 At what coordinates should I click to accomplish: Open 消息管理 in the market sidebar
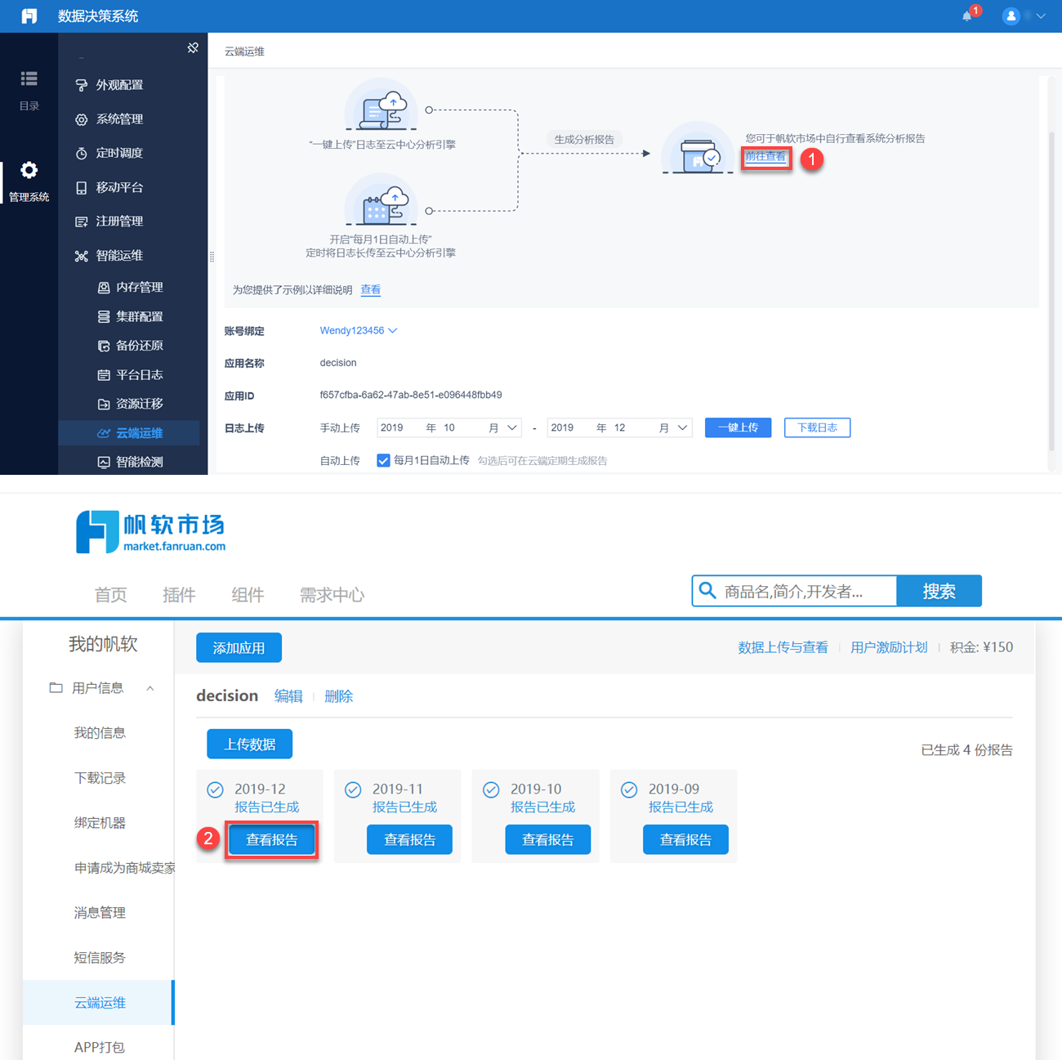point(100,913)
